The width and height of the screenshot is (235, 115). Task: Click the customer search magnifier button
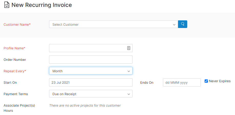click(x=183, y=24)
